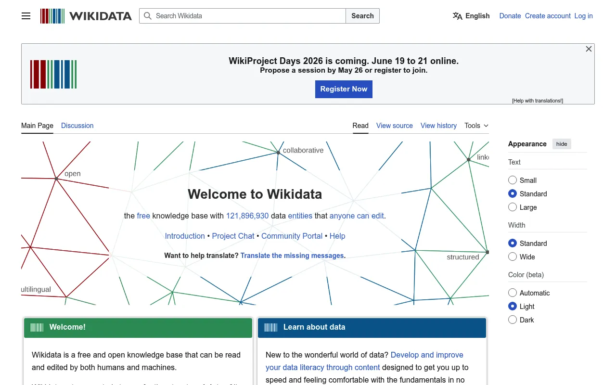Image resolution: width=616 pixels, height=385 pixels.
Task: Click in the Search Wikidata field
Action: [x=243, y=16]
